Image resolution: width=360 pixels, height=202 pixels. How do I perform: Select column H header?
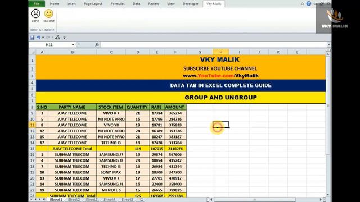click(x=221, y=52)
